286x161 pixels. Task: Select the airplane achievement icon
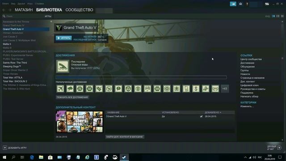coord(60,89)
